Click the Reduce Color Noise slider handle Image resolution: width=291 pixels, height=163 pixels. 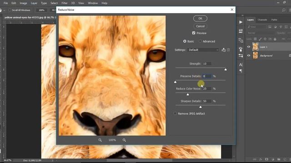pos(188,95)
